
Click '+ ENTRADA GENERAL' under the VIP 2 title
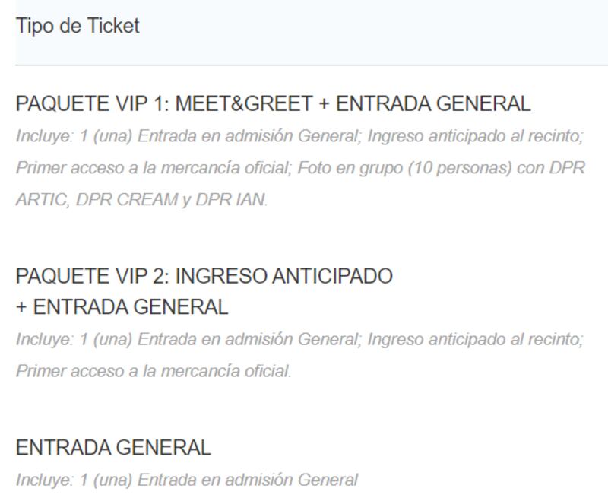tap(122, 307)
